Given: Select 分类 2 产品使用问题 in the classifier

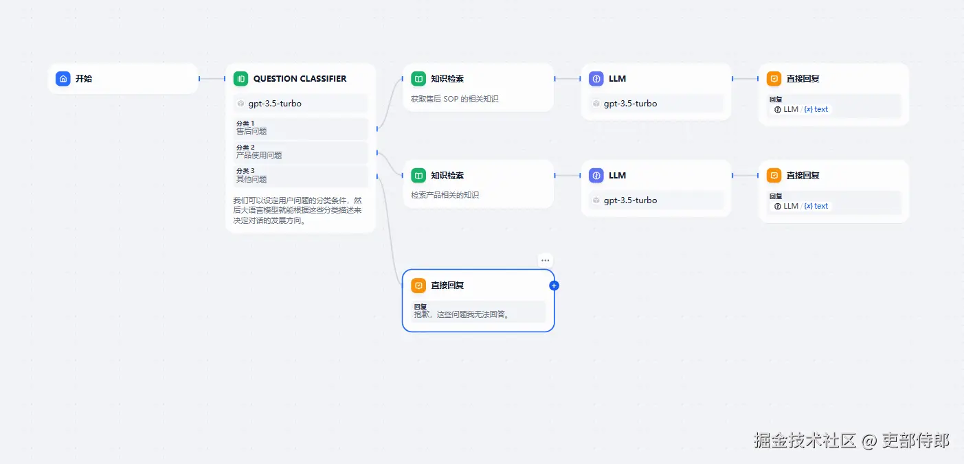Looking at the screenshot, I should pyautogui.click(x=301, y=152).
